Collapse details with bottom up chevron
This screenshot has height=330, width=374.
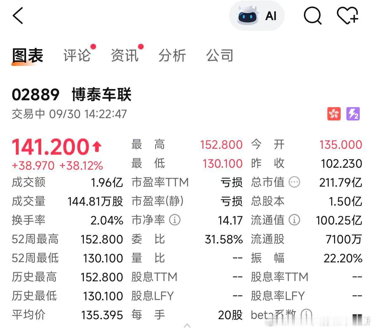coord(187,326)
